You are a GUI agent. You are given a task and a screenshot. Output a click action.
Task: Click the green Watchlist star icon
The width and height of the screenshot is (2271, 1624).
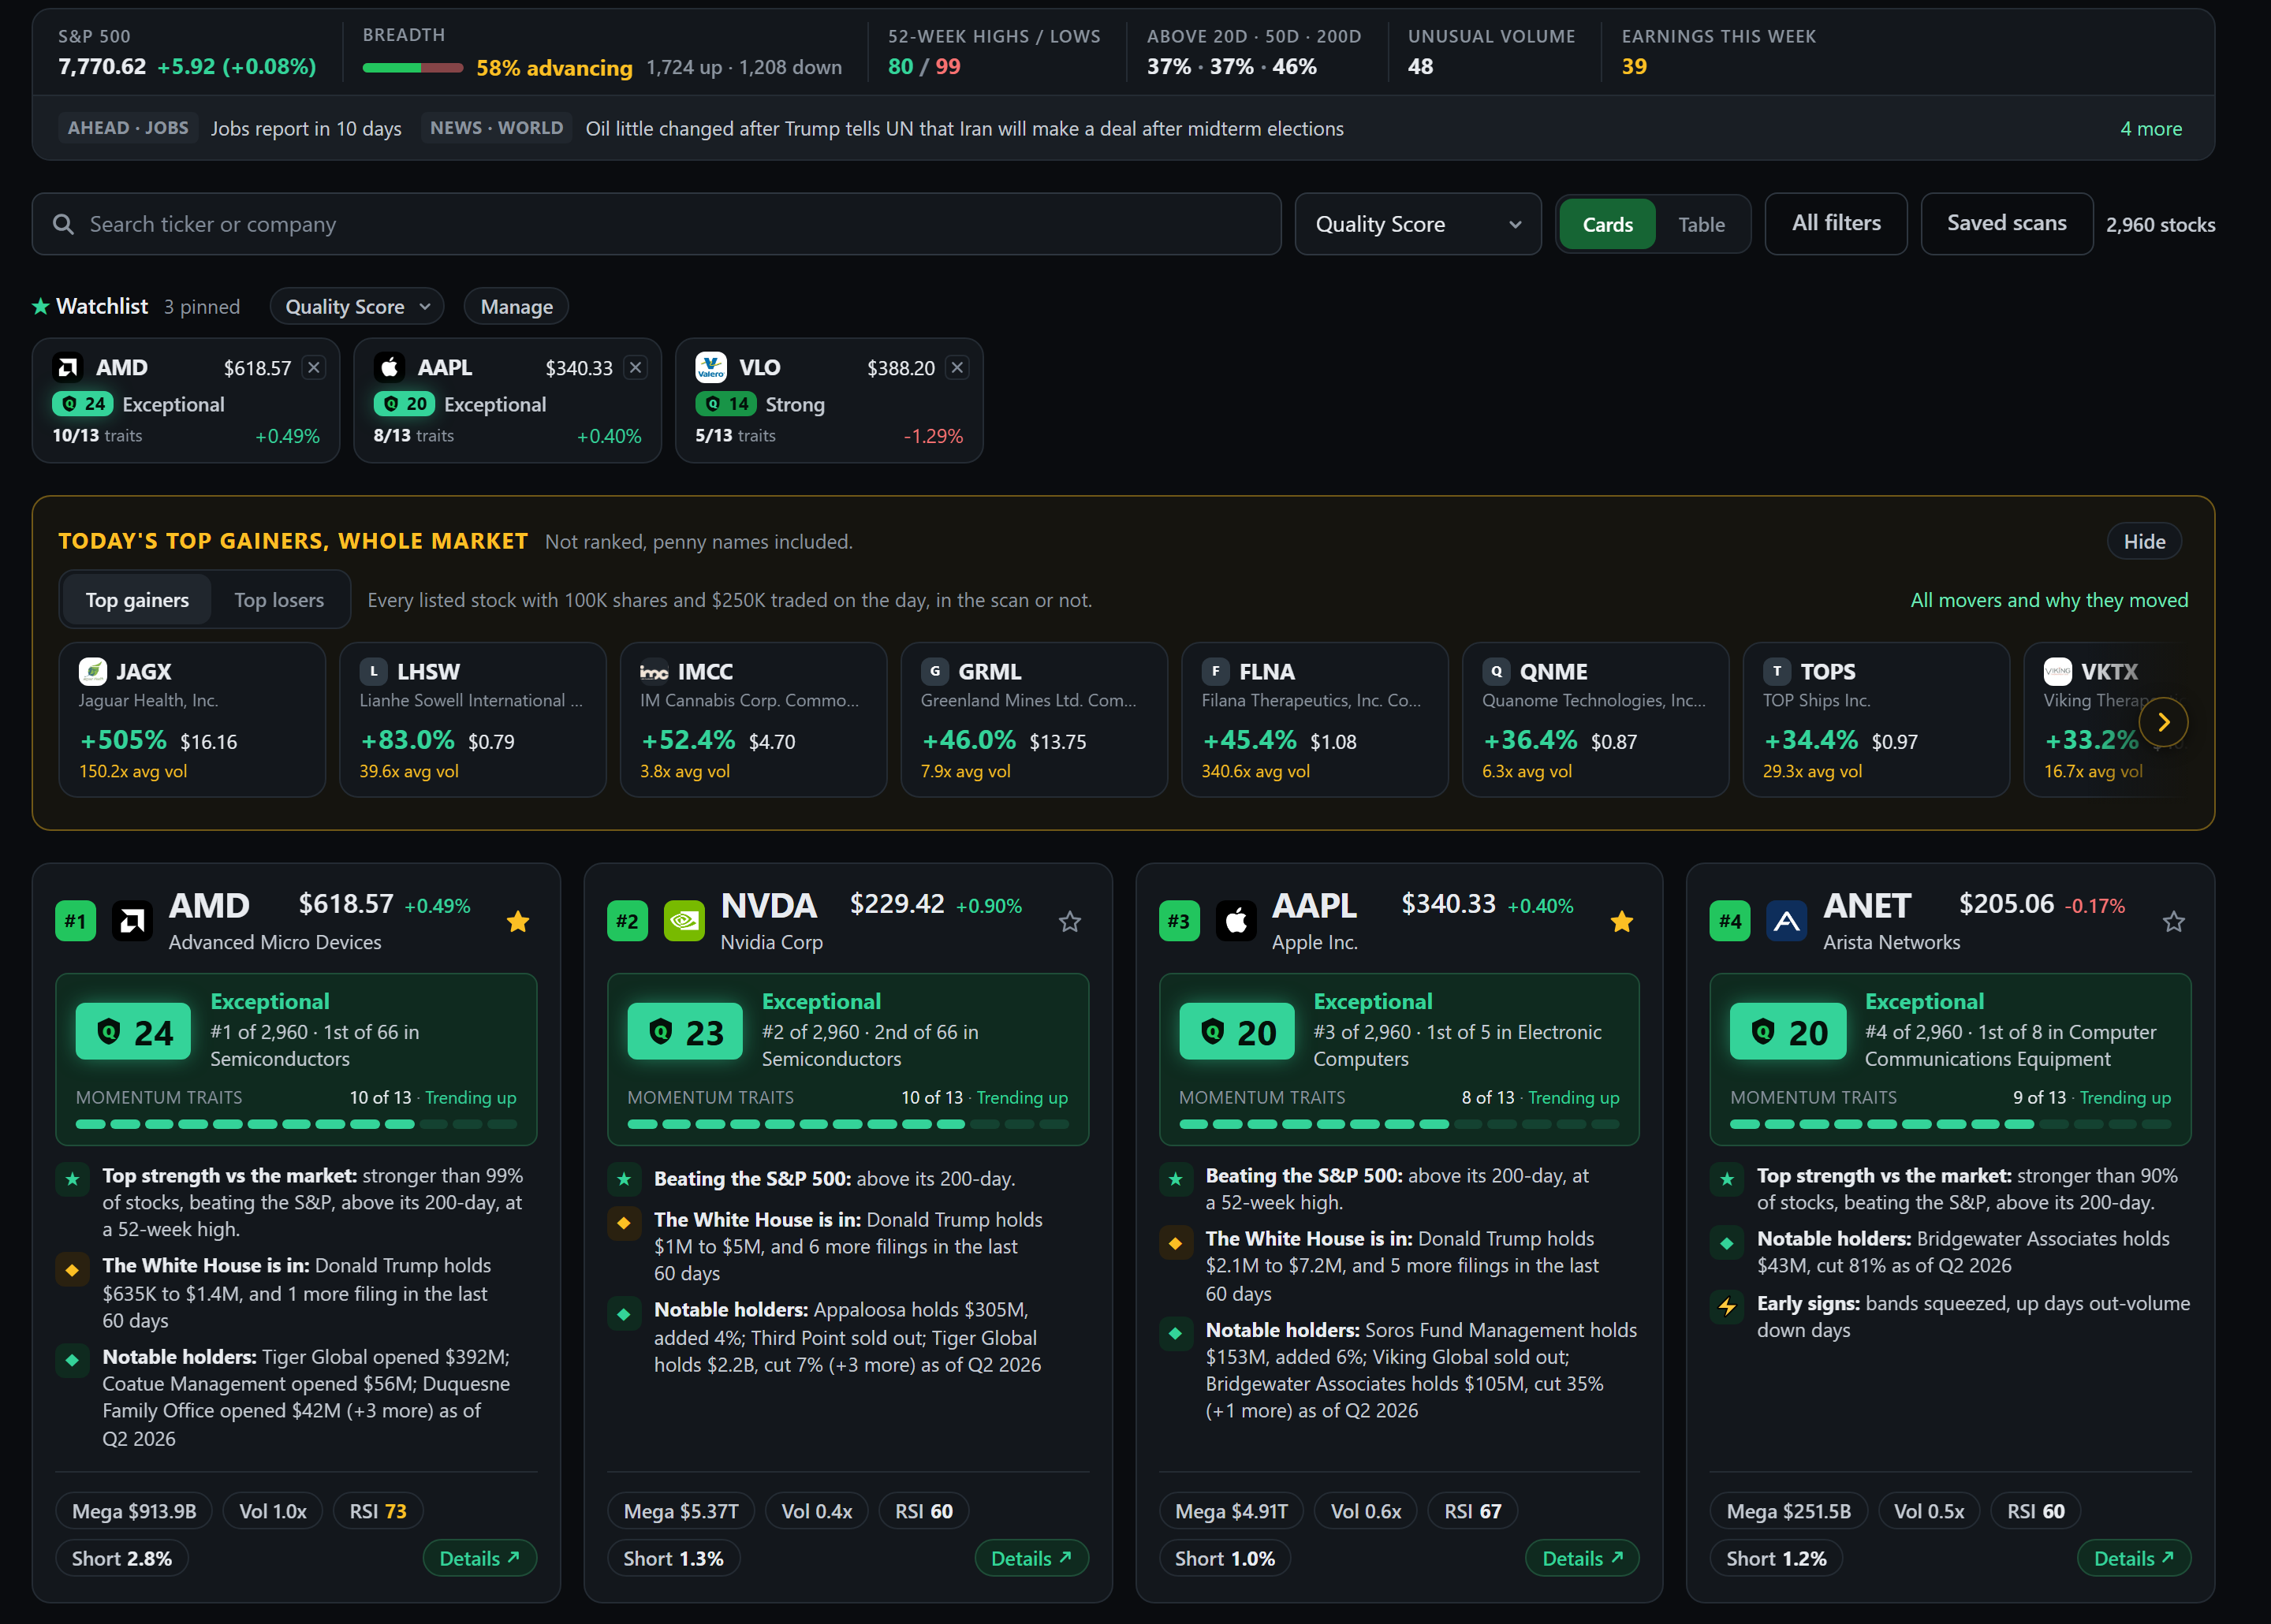(41, 306)
